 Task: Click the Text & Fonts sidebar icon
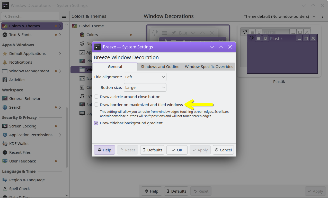pos(5,35)
